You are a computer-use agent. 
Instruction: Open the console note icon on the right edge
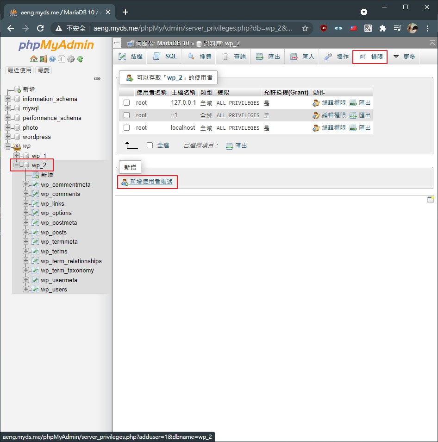click(431, 200)
